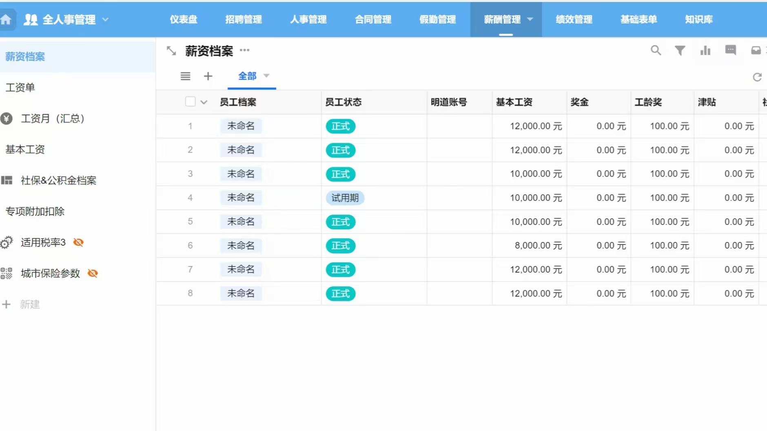Tick the select-all checkbox in table header
767x431 pixels.
pyautogui.click(x=190, y=102)
